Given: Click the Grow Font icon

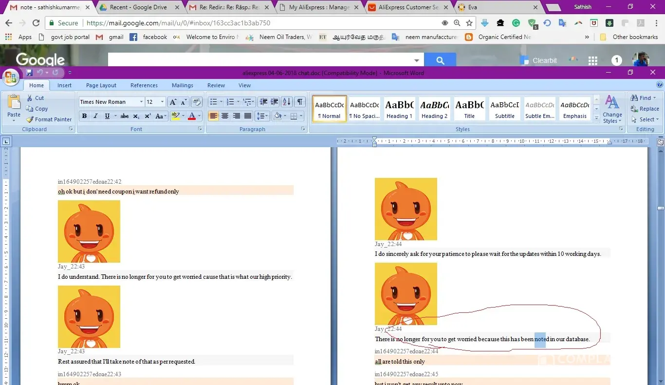Looking at the screenshot, I should 173,102.
